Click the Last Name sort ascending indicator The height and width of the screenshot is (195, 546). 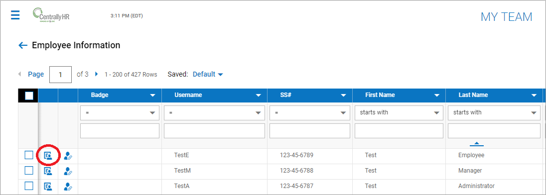[476, 144]
